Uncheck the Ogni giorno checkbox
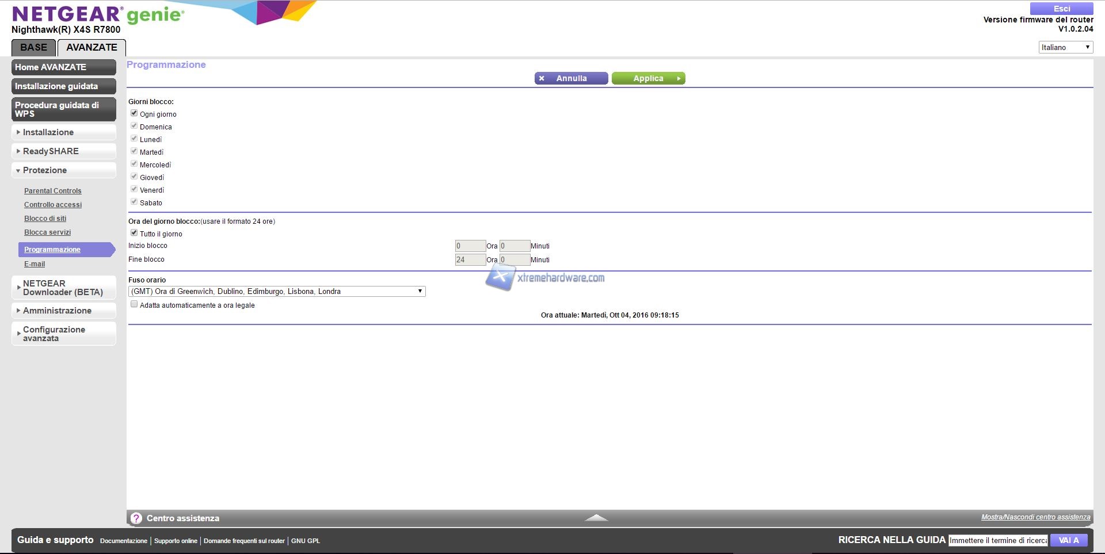1105x554 pixels. click(x=134, y=113)
